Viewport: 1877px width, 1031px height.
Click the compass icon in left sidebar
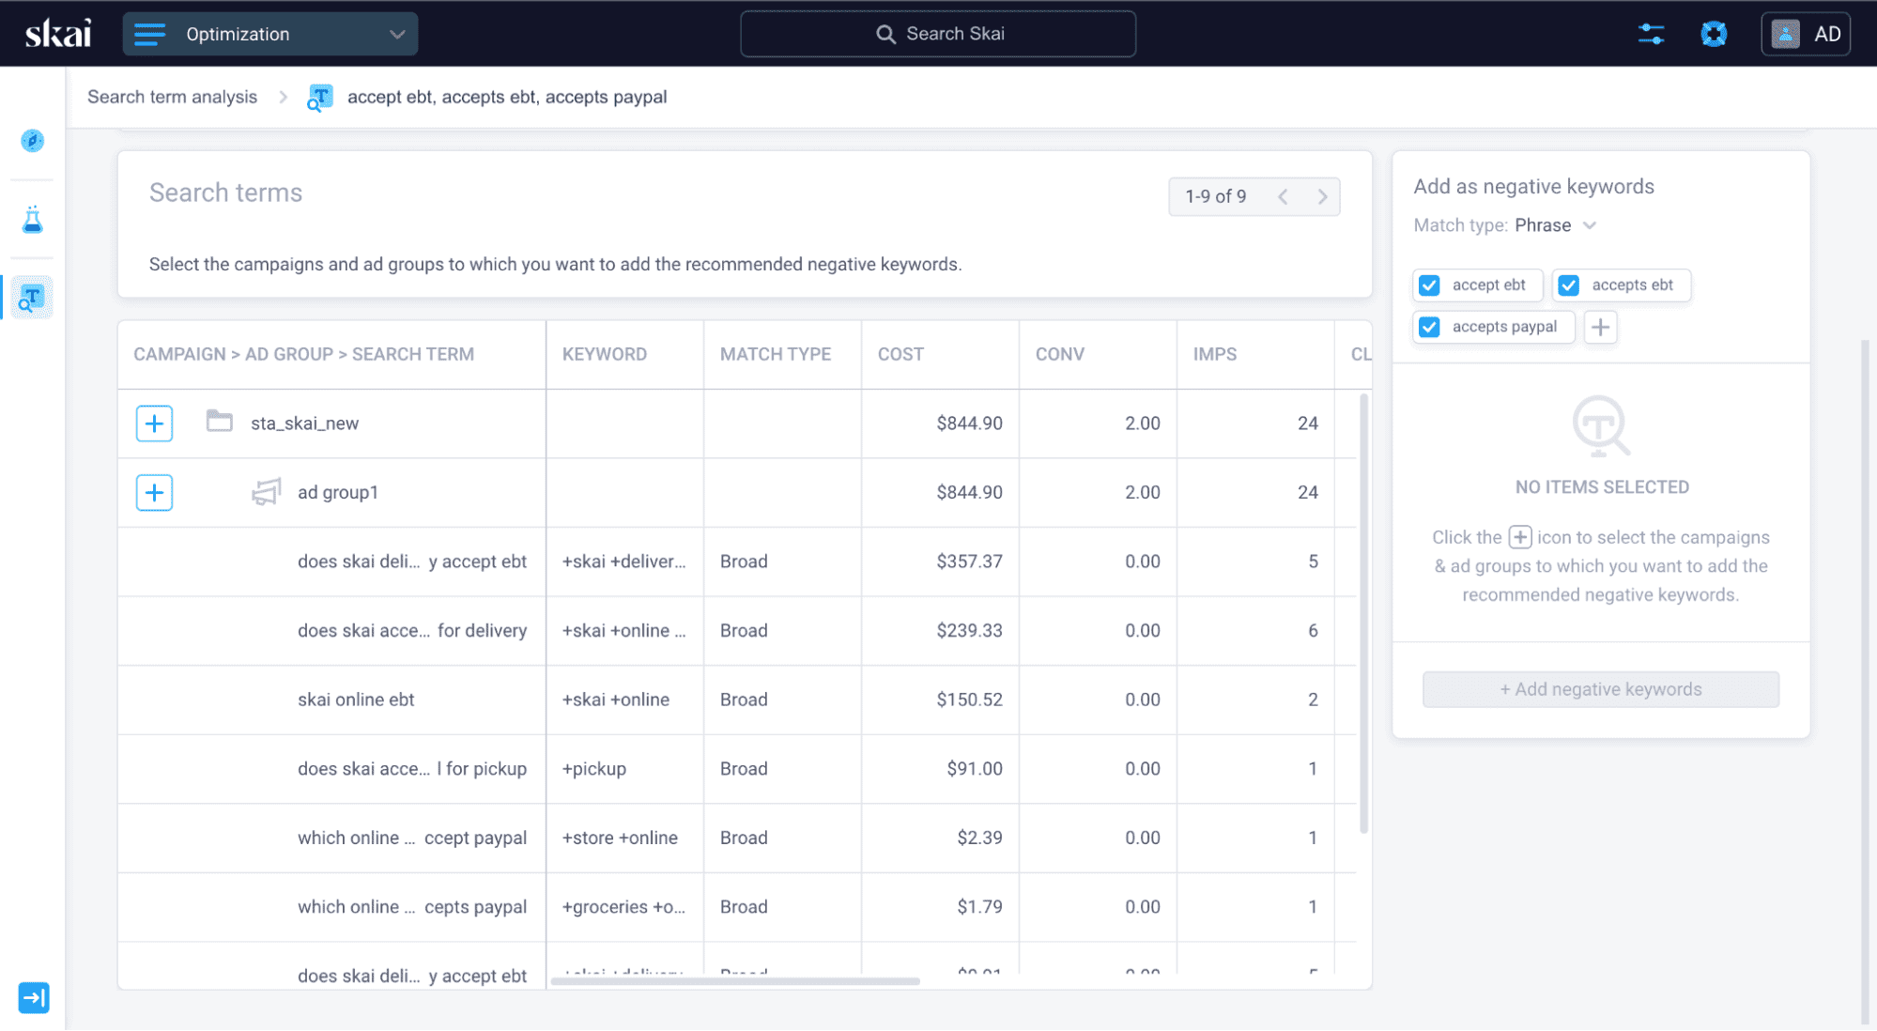point(33,141)
